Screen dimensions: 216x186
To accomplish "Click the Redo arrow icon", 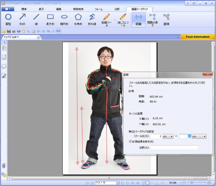I will pyautogui.click(x=53, y=31).
